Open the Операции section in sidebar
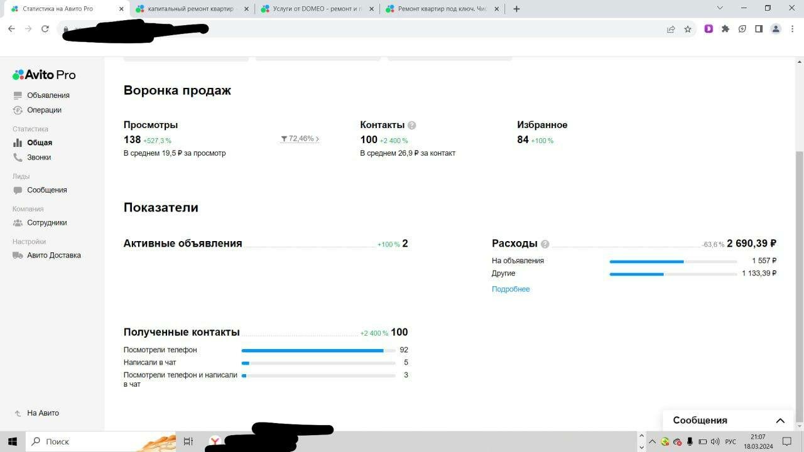Screen dimensions: 804x452 [45, 110]
